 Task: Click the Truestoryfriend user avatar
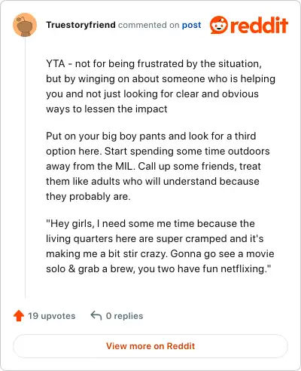coord(25,25)
